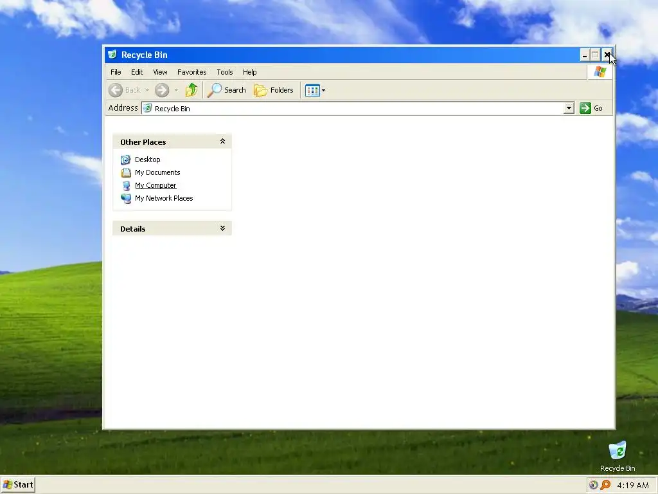Open the My Documents link
Image resolution: width=658 pixels, height=494 pixels.
click(157, 172)
